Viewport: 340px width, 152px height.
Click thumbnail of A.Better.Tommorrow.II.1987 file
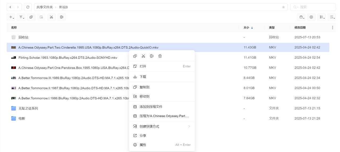point(14,88)
